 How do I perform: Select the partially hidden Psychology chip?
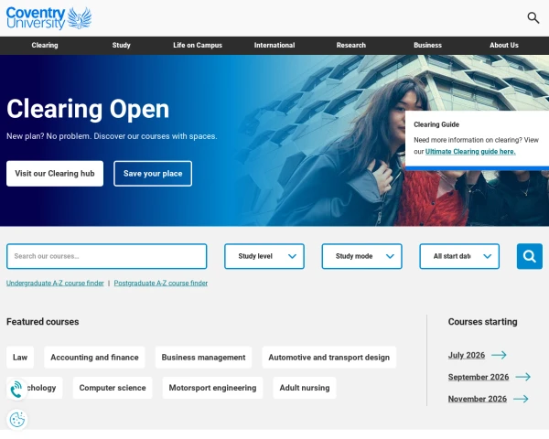pos(44,388)
